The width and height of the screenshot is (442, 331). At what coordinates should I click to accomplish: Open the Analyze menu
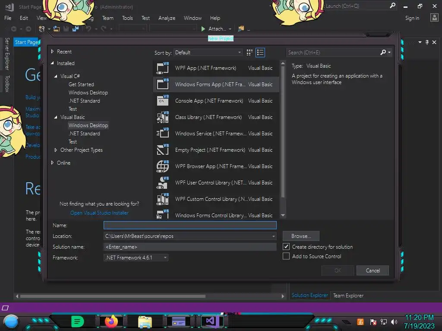(x=167, y=18)
